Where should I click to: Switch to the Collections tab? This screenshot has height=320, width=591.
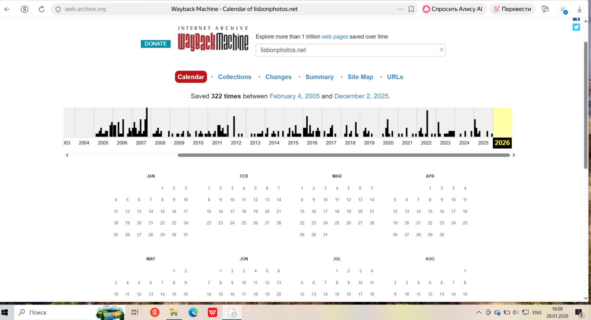(x=235, y=77)
